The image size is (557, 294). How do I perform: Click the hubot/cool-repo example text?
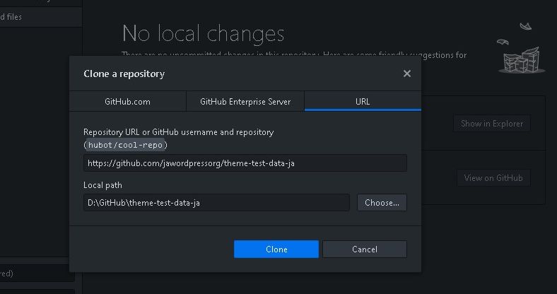126,145
